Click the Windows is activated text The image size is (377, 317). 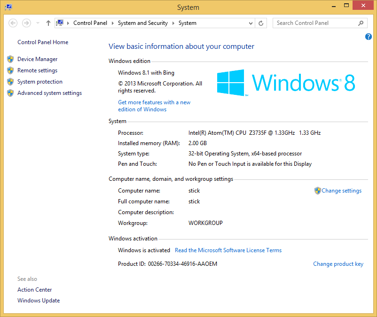click(144, 250)
